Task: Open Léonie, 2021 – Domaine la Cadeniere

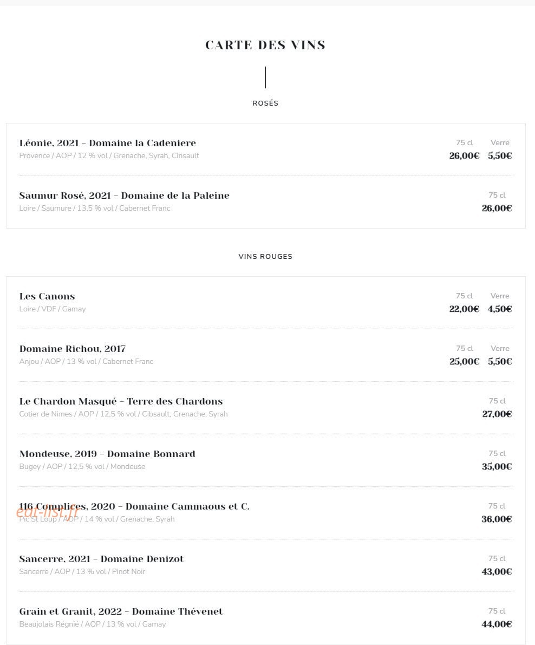Action: (x=108, y=143)
